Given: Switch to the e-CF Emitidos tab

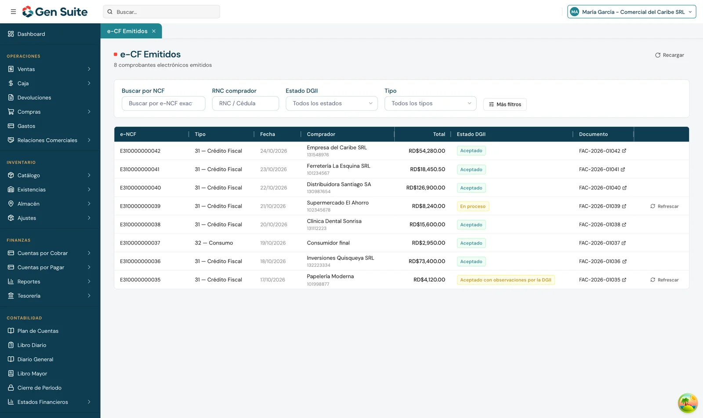Looking at the screenshot, I should coord(127,31).
